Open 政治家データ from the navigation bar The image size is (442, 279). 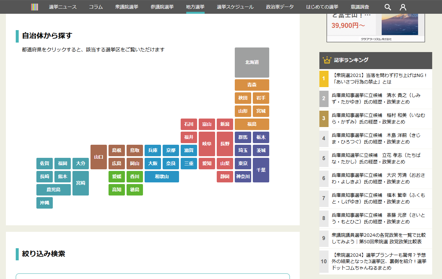[x=279, y=7]
